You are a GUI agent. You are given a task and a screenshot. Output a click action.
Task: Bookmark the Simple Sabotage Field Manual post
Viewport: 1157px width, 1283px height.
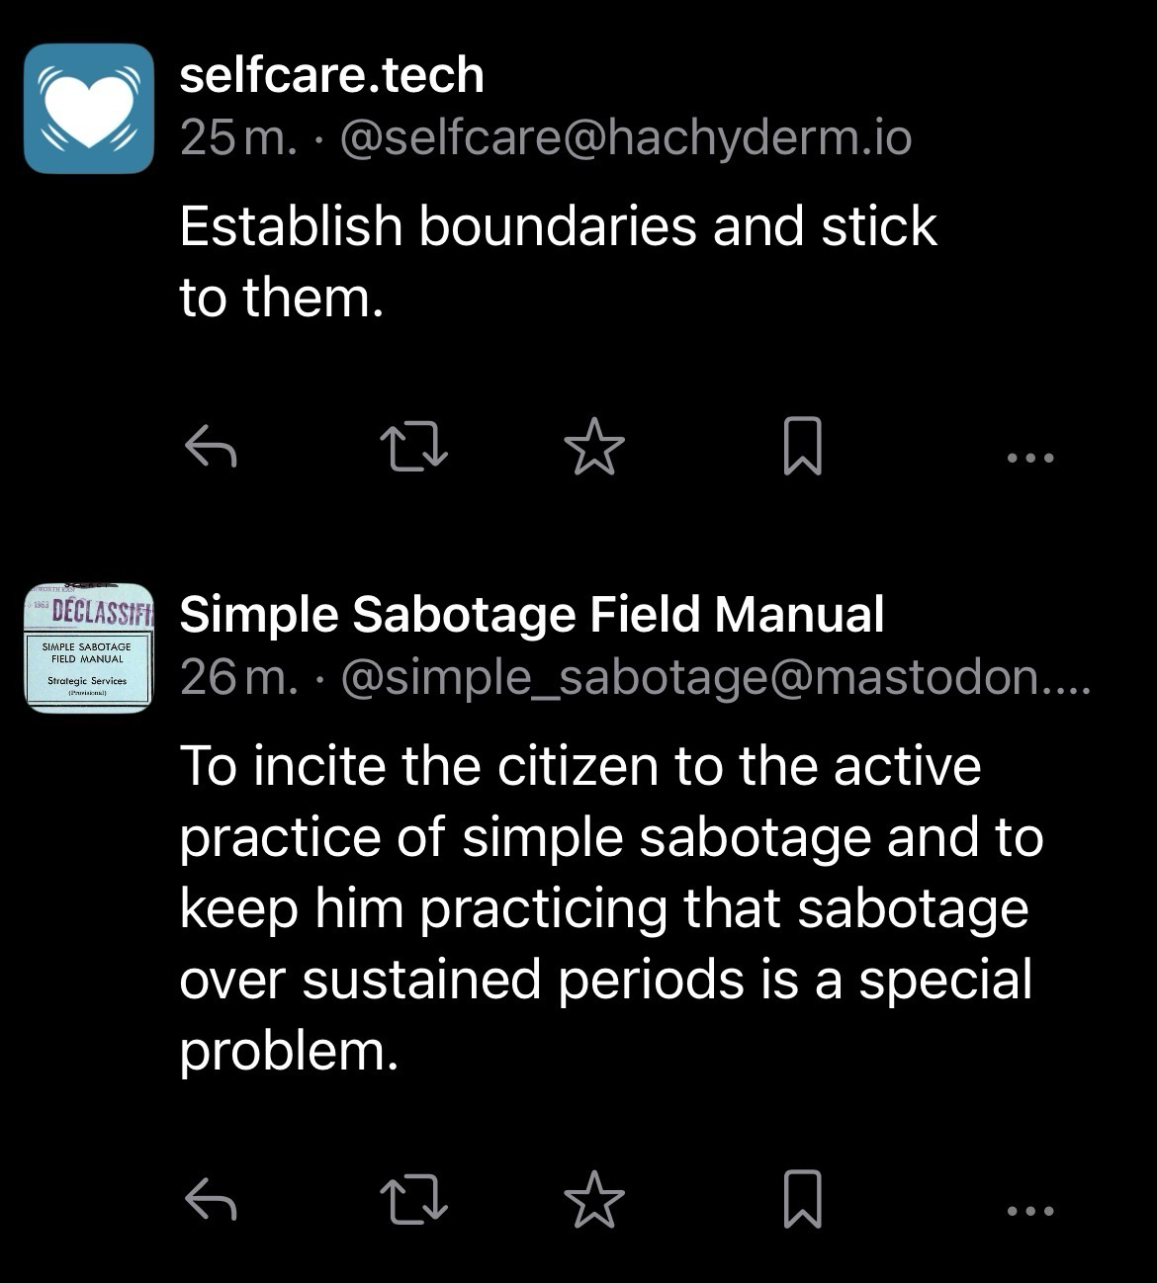tap(802, 1199)
